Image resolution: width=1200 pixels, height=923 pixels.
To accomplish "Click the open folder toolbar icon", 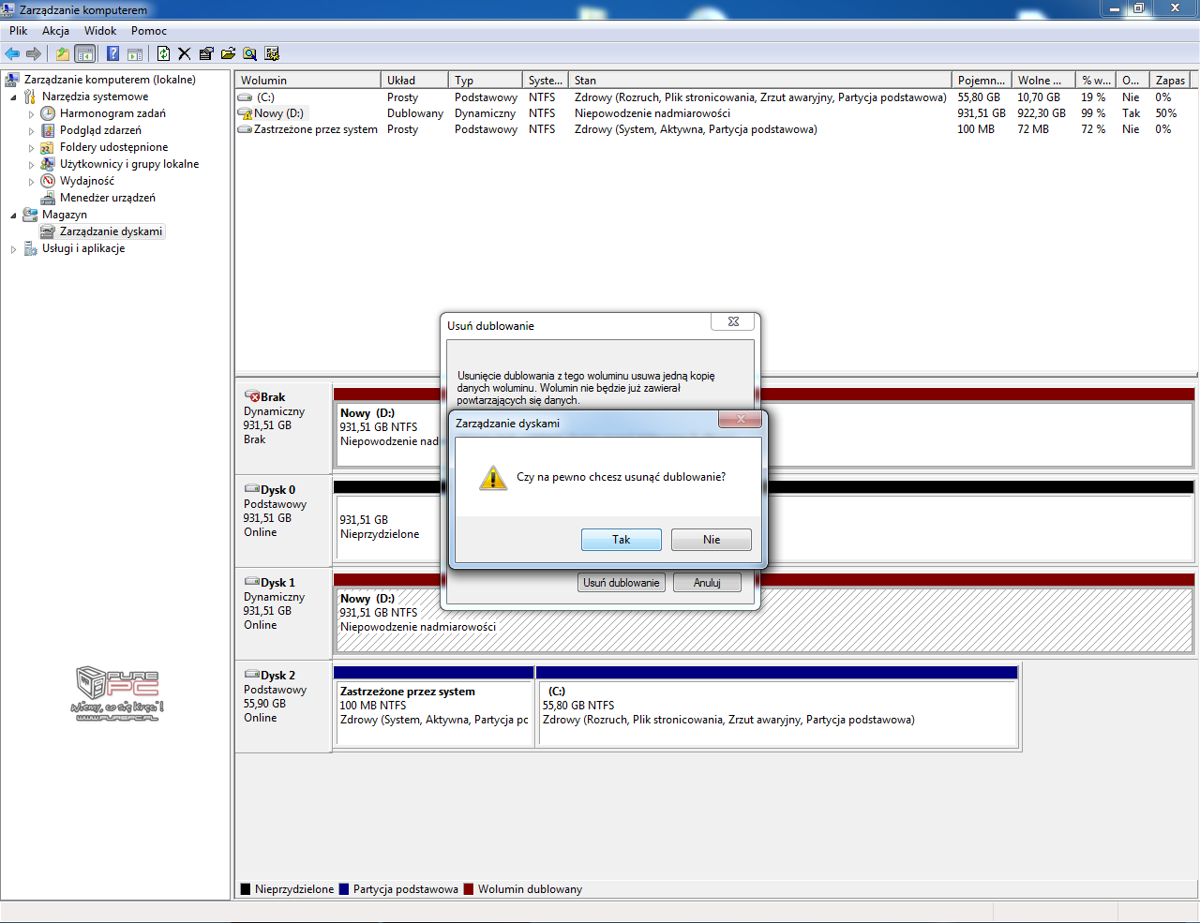I will (228, 53).
